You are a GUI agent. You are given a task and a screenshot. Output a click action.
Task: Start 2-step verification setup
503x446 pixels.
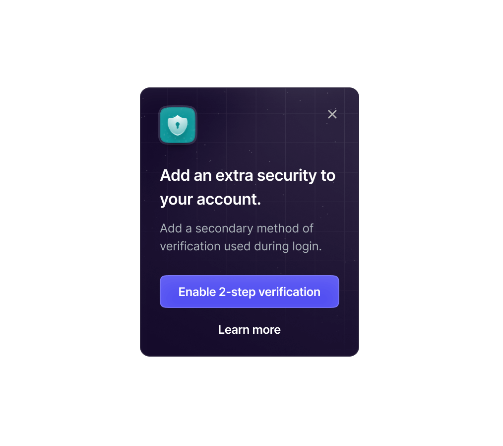click(x=249, y=292)
